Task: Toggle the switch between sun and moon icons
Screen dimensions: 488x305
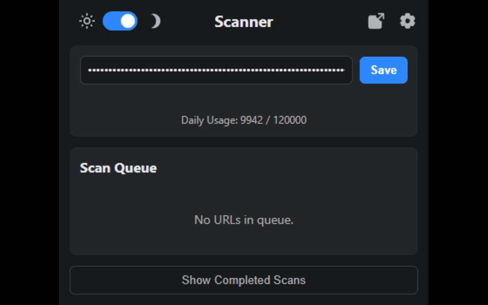Action: 120,21
